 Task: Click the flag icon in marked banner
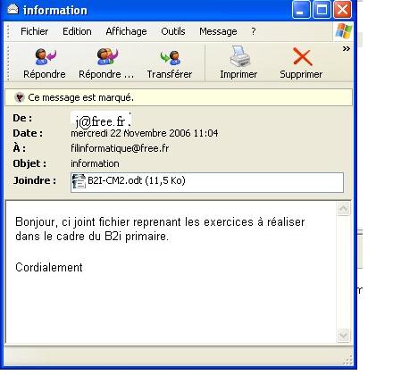click(20, 97)
